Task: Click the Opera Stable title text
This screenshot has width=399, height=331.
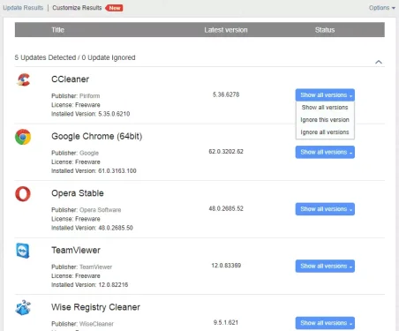Action: point(78,193)
